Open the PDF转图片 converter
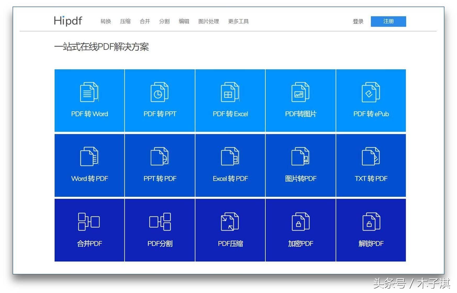 300,100
